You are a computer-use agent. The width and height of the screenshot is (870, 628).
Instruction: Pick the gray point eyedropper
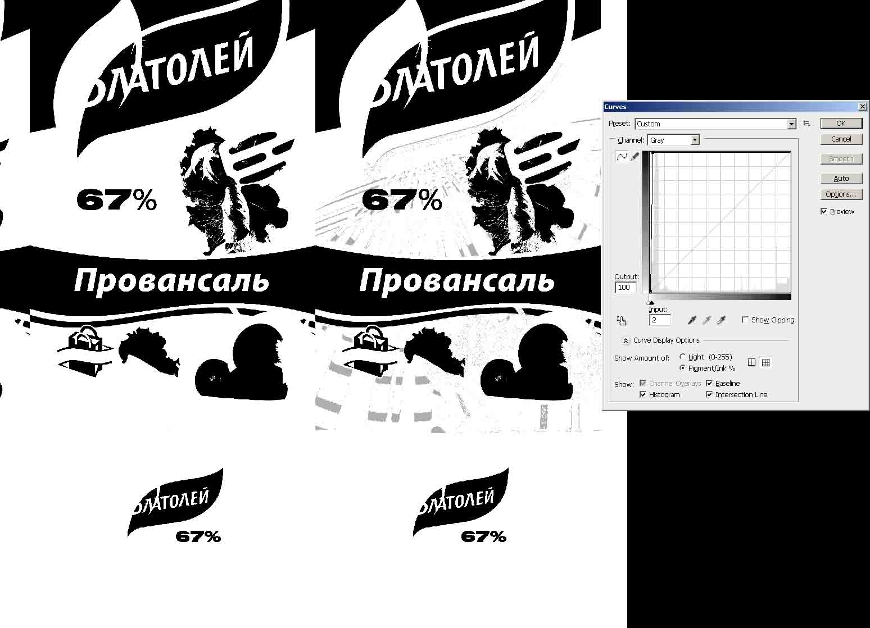click(707, 320)
